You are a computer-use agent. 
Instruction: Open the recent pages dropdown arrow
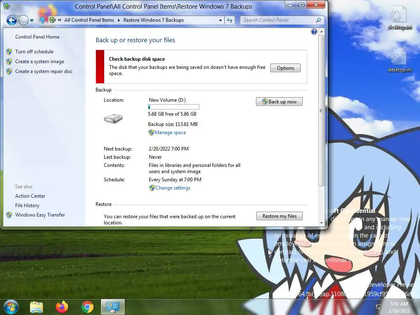[32, 21]
